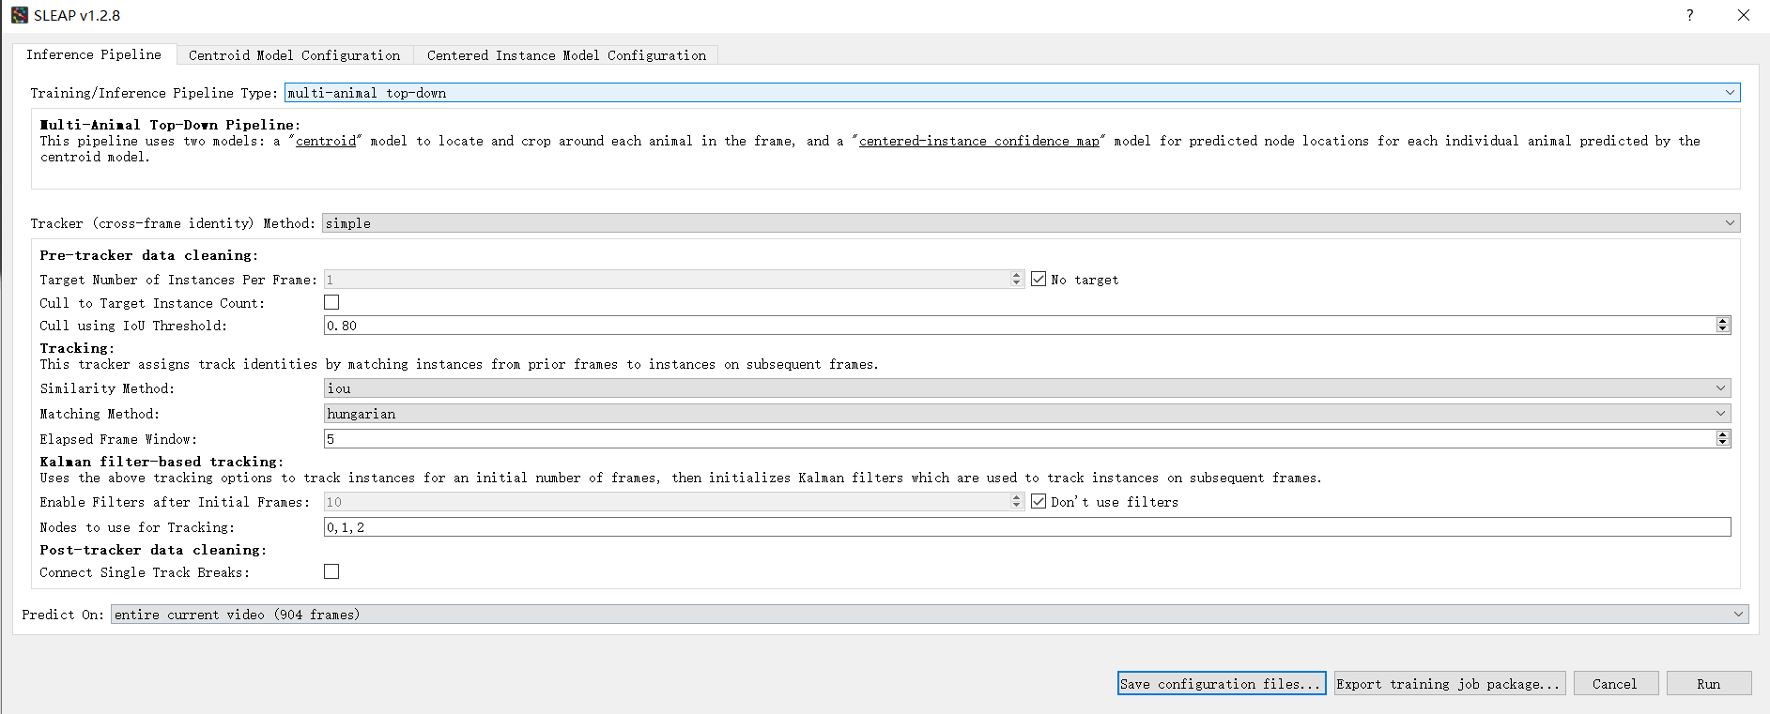1770x714 pixels.
Task: Click the help question mark button
Action: 1689,15
